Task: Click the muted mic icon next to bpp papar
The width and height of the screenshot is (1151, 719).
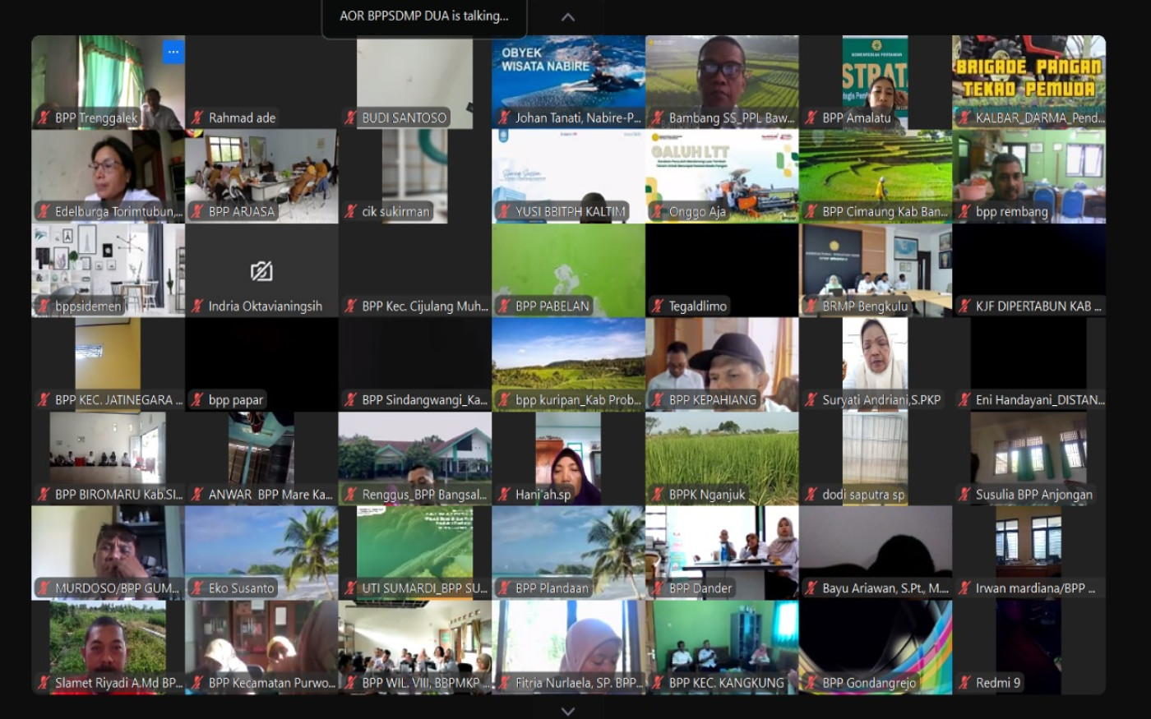Action: 197,400
